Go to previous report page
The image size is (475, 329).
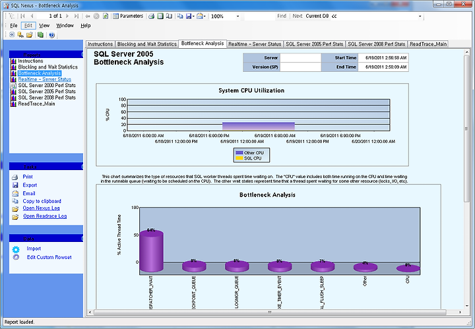tap(32, 16)
